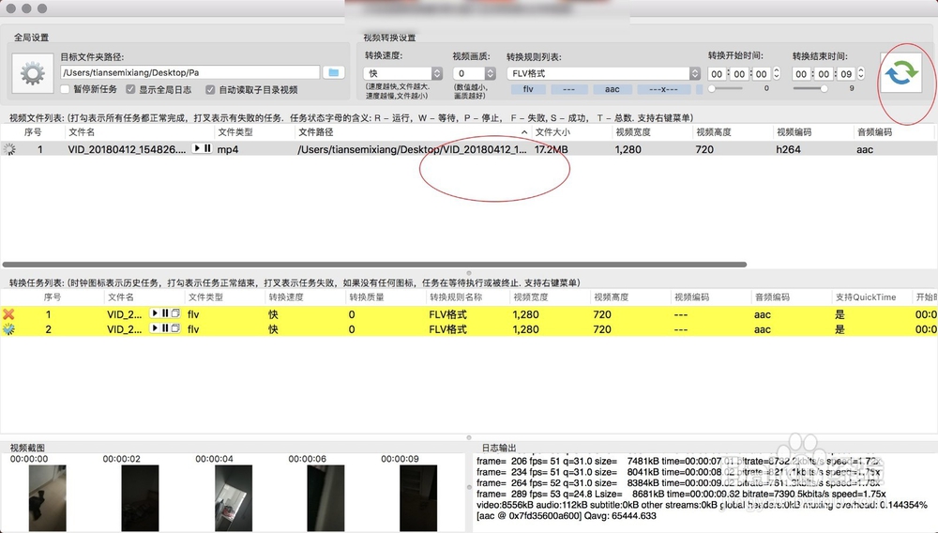Screen dimensions: 938x533
Task: Click the pause icon in the mp4 source file row
Action: click(x=207, y=148)
